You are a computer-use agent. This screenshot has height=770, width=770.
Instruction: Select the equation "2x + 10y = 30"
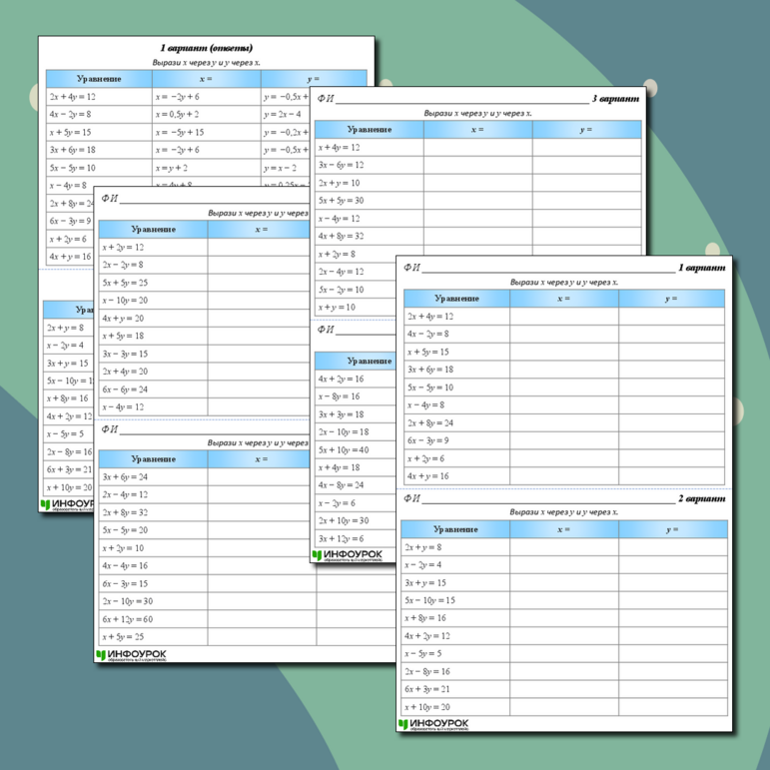tap(344, 521)
